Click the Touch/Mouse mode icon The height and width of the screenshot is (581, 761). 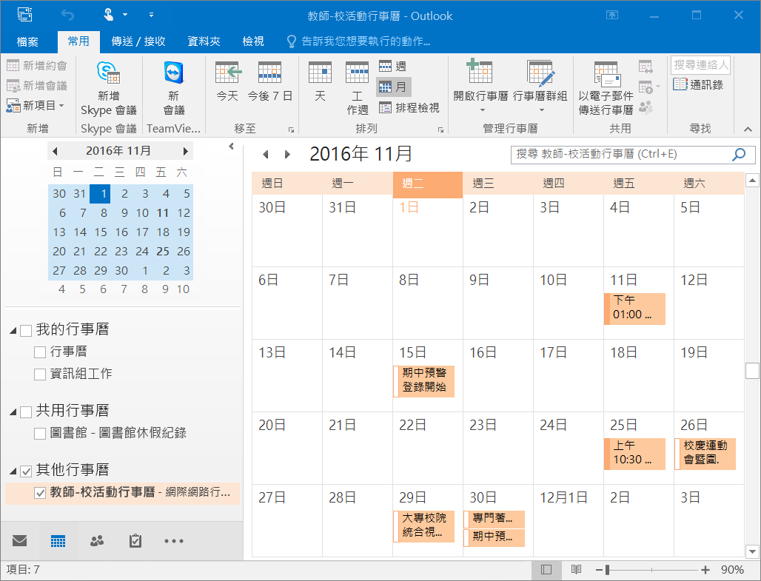tap(108, 15)
